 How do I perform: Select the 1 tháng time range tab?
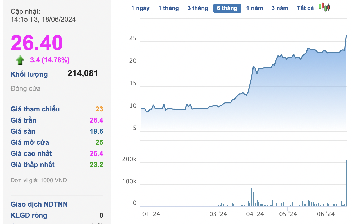pyautogui.click(x=169, y=8)
